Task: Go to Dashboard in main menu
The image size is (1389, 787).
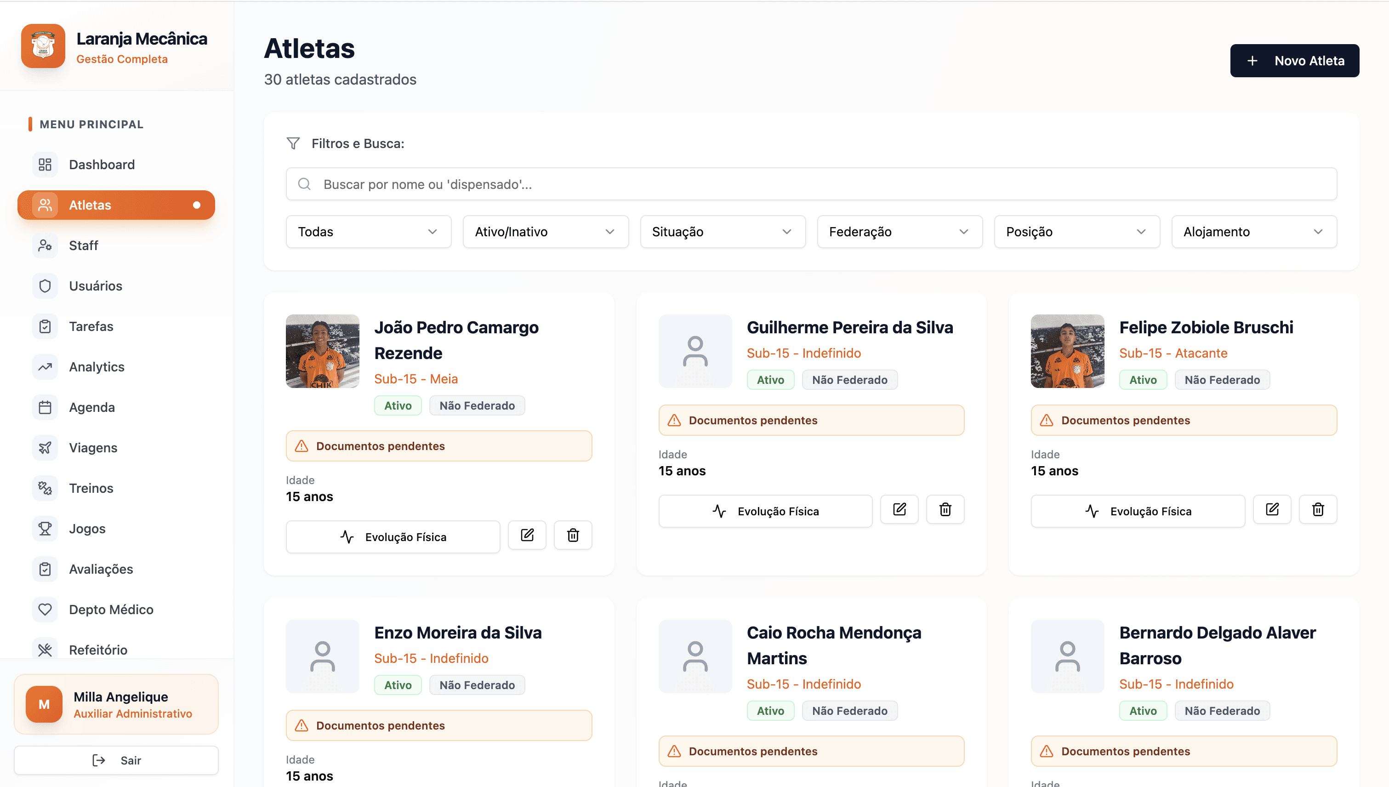Action: tap(102, 164)
